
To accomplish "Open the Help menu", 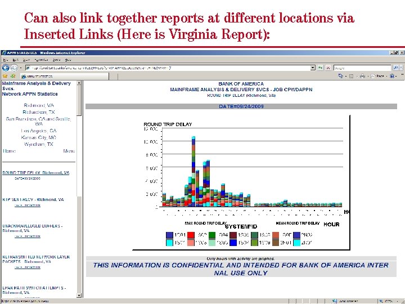I will click(67, 60).
